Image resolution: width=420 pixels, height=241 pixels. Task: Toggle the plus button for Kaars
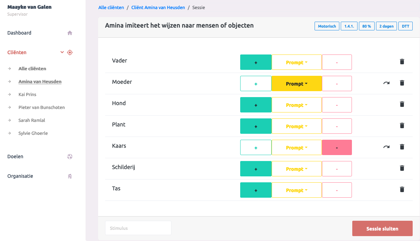coord(256,147)
